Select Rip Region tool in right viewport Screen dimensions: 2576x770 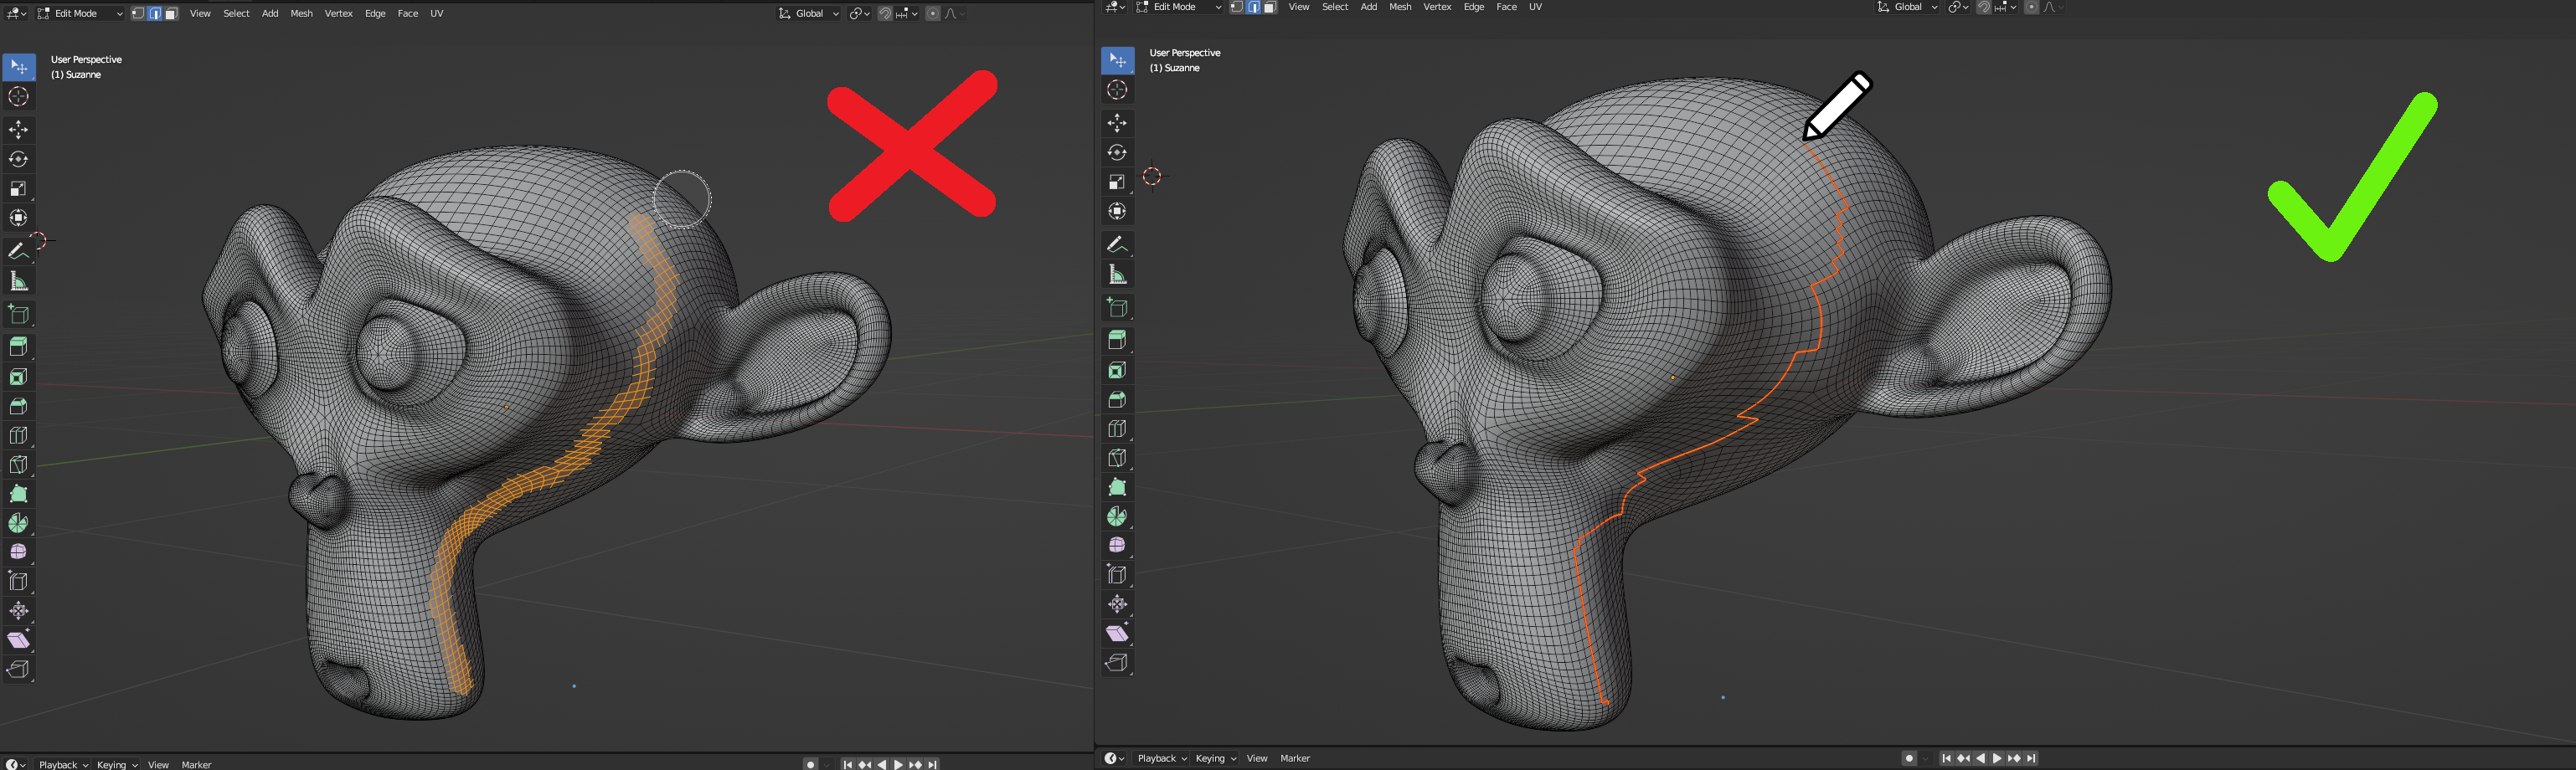click(1118, 663)
